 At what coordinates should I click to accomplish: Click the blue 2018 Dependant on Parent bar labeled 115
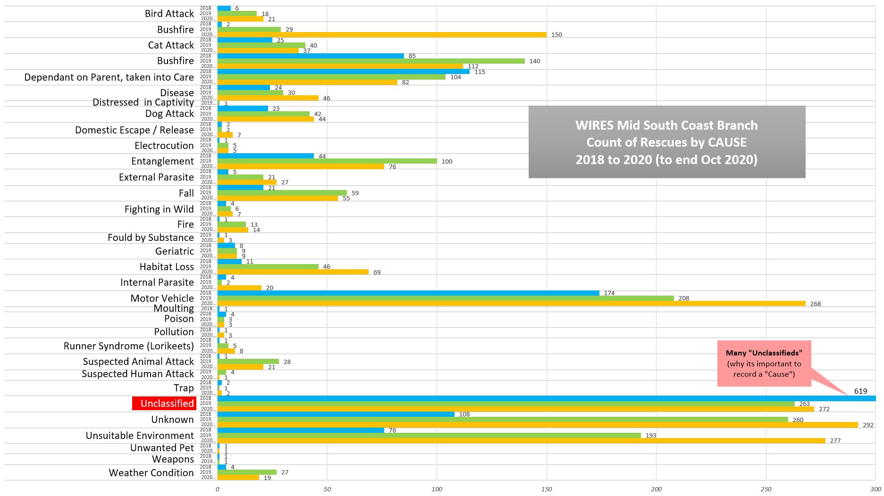tap(343, 72)
